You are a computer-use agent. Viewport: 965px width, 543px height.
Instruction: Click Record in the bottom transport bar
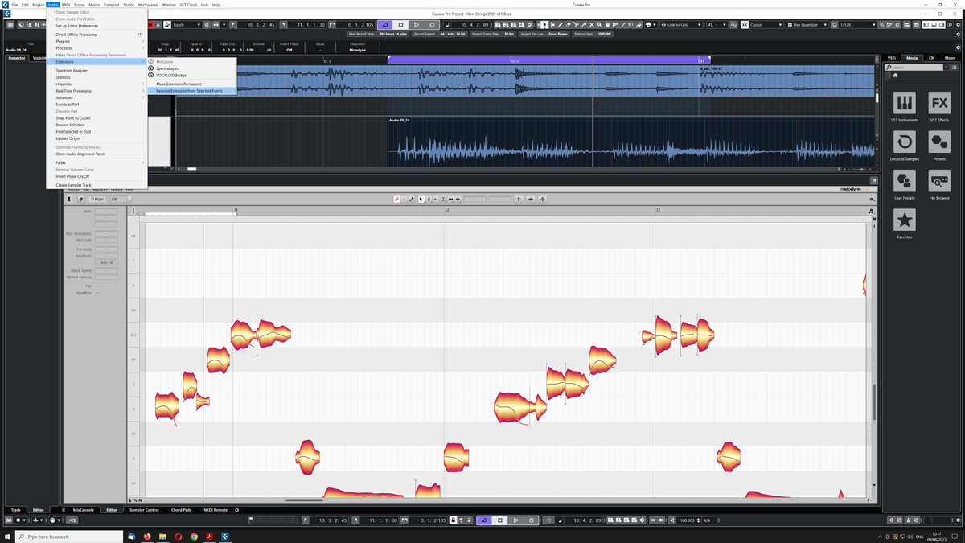point(531,520)
